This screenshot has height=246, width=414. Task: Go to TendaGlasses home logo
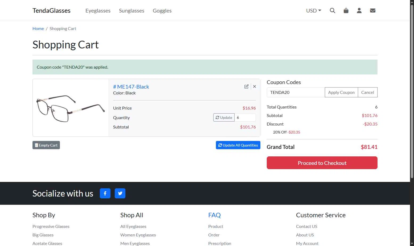point(51,11)
